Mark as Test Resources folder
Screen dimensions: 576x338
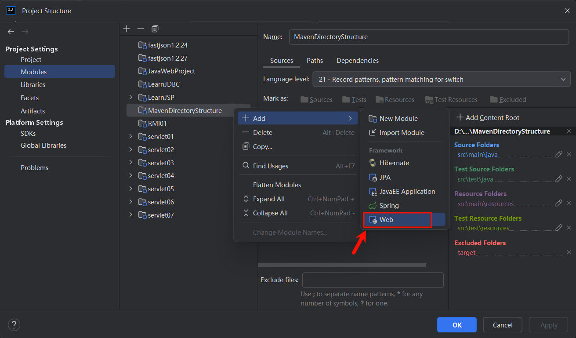tap(451, 100)
